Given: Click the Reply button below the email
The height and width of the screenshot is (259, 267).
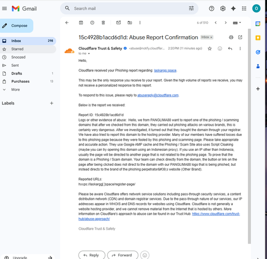Looking at the screenshot, I should coord(92,255).
